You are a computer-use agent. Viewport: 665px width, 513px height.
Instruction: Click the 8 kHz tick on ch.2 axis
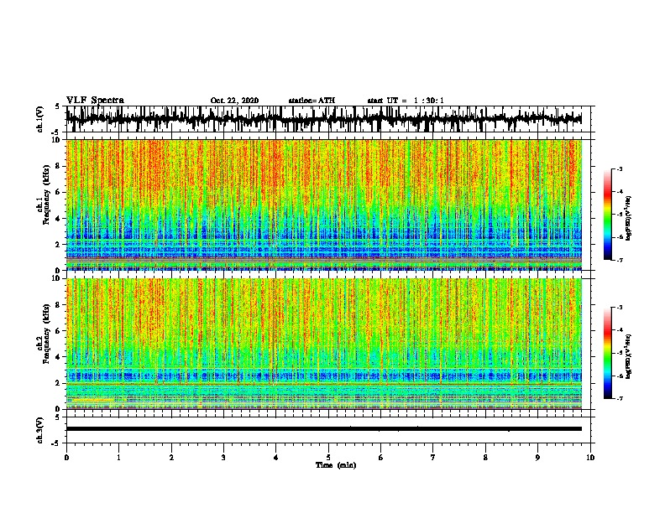click(x=59, y=305)
